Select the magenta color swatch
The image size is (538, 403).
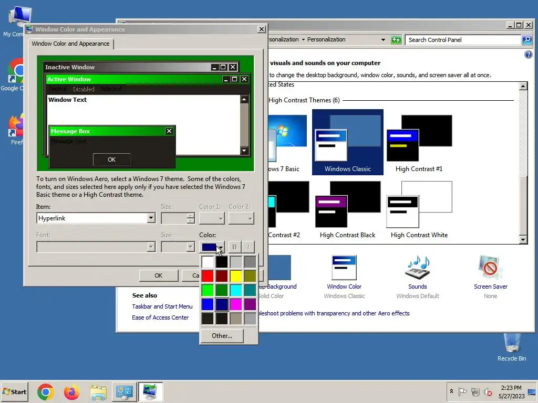[236, 304]
